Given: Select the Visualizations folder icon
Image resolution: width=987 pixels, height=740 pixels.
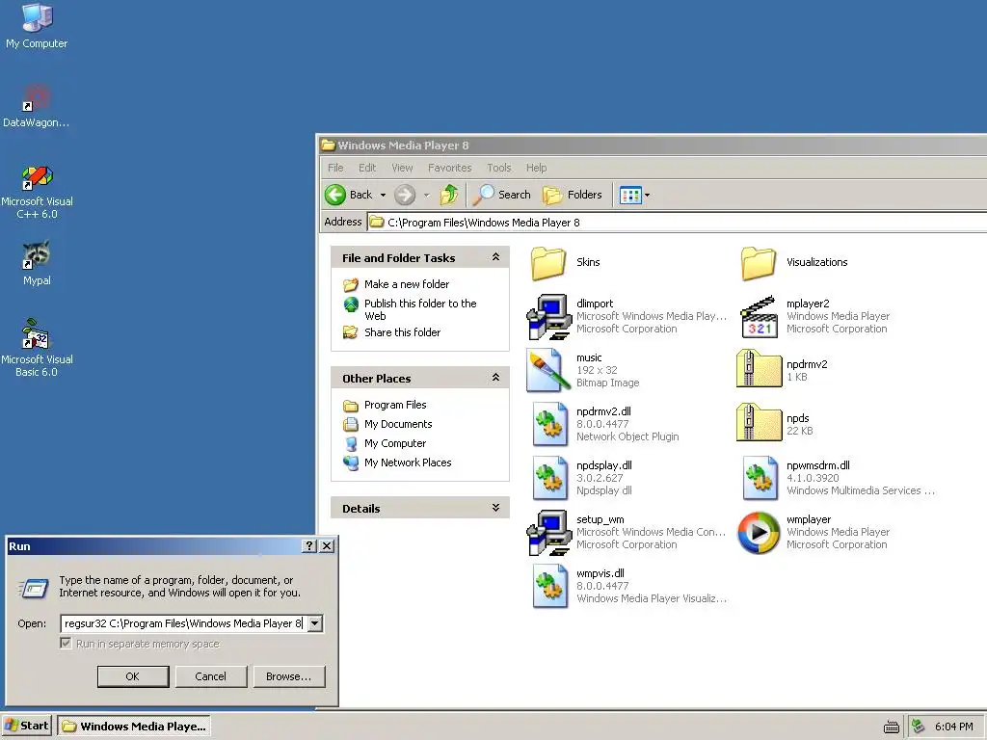Looking at the screenshot, I should point(759,263).
